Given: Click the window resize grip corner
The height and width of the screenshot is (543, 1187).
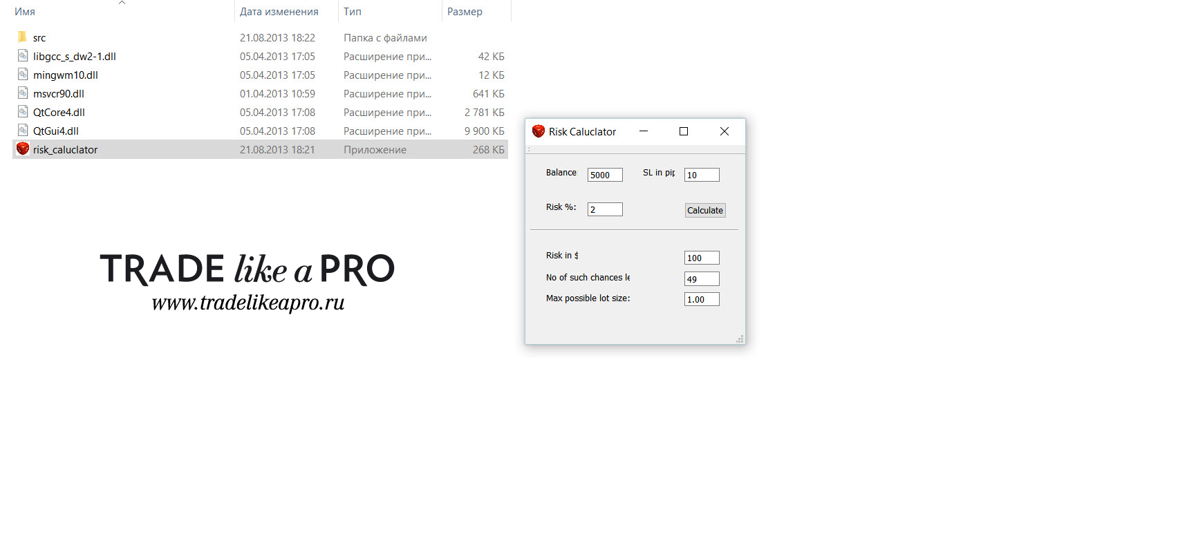Looking at the screenshot, I should [x=740, y=339].
